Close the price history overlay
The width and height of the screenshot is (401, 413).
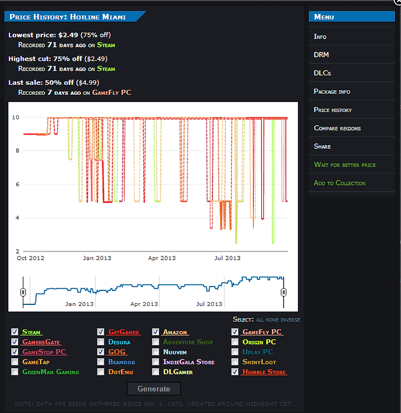pyautogui.click(x=398, y=2)
